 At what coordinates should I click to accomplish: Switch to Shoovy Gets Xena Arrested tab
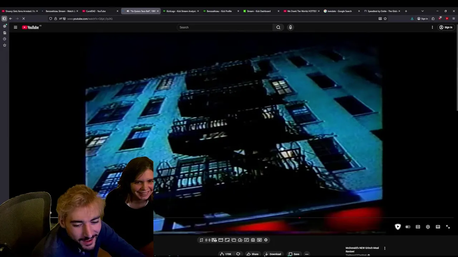coord(20,11)
